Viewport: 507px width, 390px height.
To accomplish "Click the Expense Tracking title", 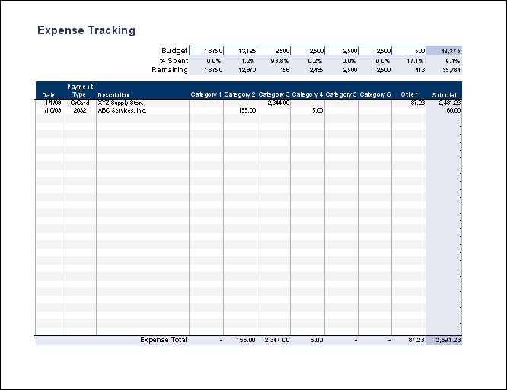I will pyautogui.click(x=86, y=31).
